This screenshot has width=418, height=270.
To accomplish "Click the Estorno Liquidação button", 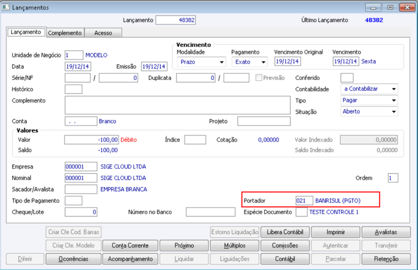I will pyautogui.click(x=234, y=232).
